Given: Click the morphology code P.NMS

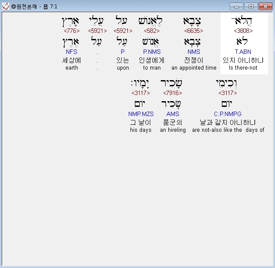Looking at the screenshot, I should [152, 52].
